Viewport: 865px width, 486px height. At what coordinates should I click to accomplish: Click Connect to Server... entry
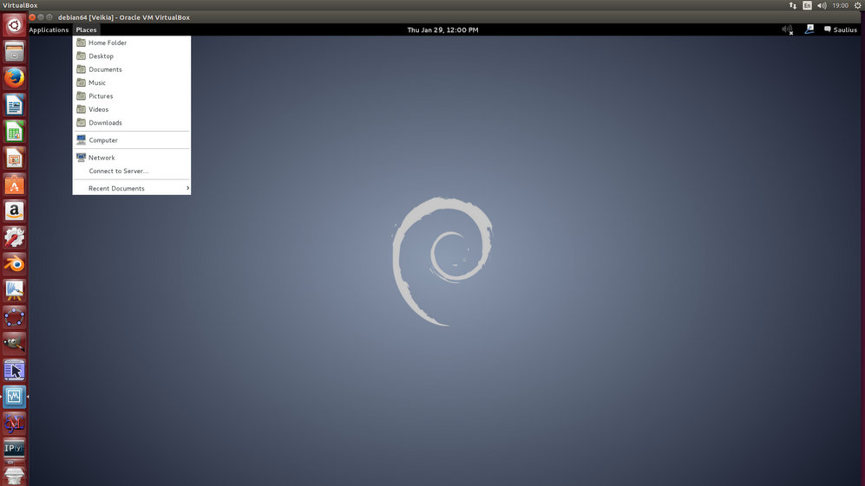click(118, 171)
